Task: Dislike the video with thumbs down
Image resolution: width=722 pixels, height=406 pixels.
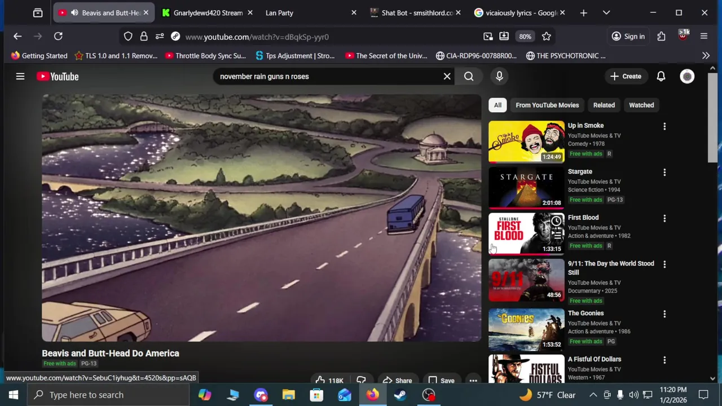Action: pyautogui.click(x=361, y=381)
